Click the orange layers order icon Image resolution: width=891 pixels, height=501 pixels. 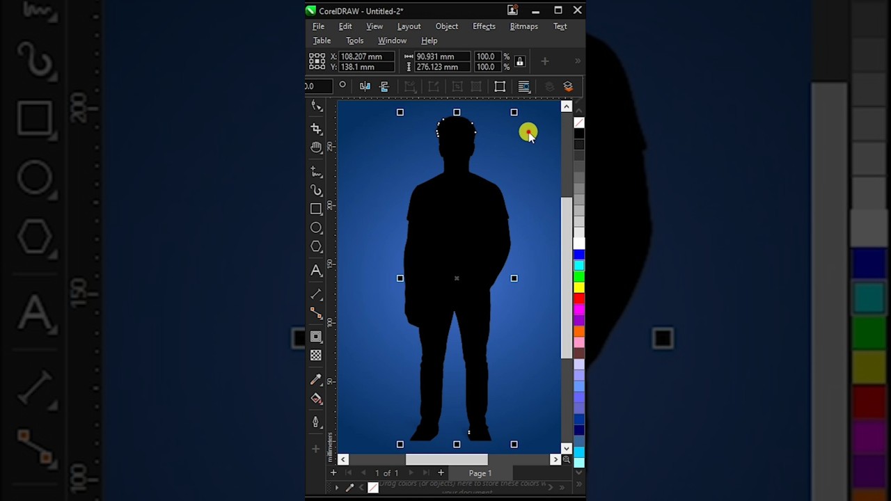(568, 86)
